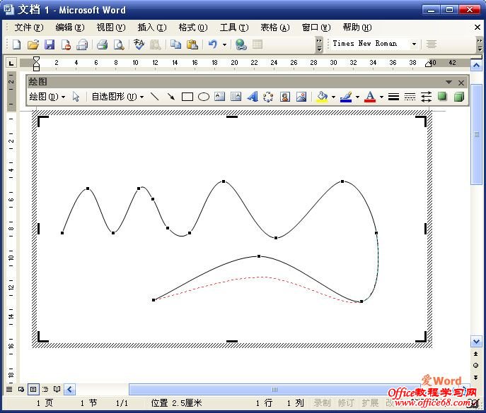Insert picture from file icon
The height and width of the screenshot is (413, 486).
point(301,97)
